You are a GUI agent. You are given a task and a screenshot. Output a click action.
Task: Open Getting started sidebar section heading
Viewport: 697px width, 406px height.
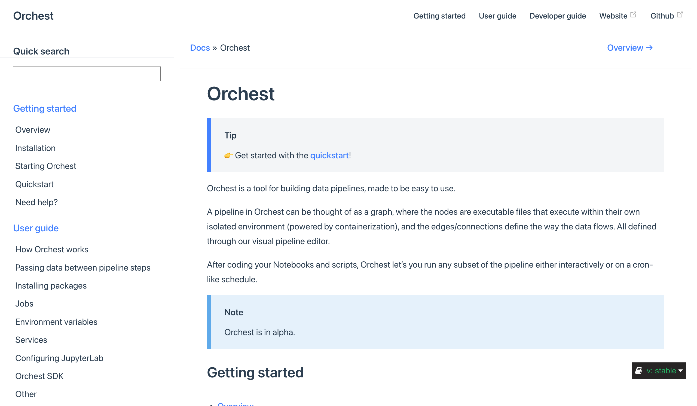click(45, 108)
